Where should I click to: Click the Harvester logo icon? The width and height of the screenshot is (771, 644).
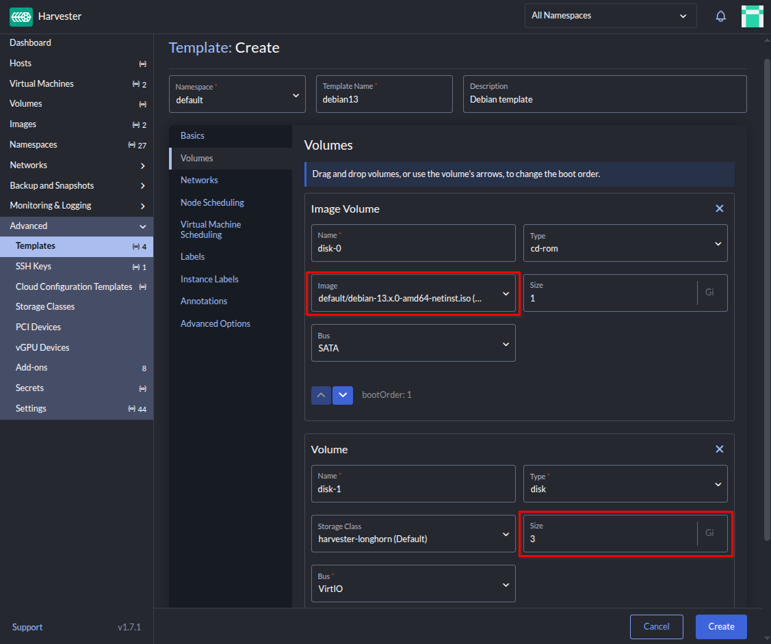pos(21,16)
